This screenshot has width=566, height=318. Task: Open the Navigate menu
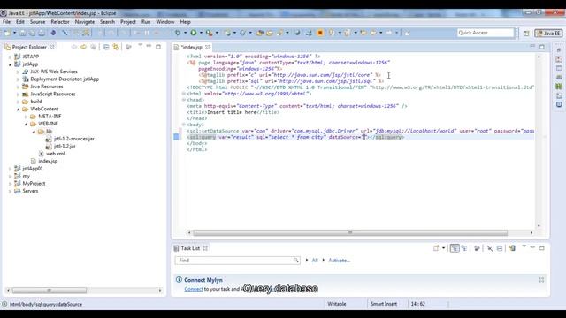85,22
